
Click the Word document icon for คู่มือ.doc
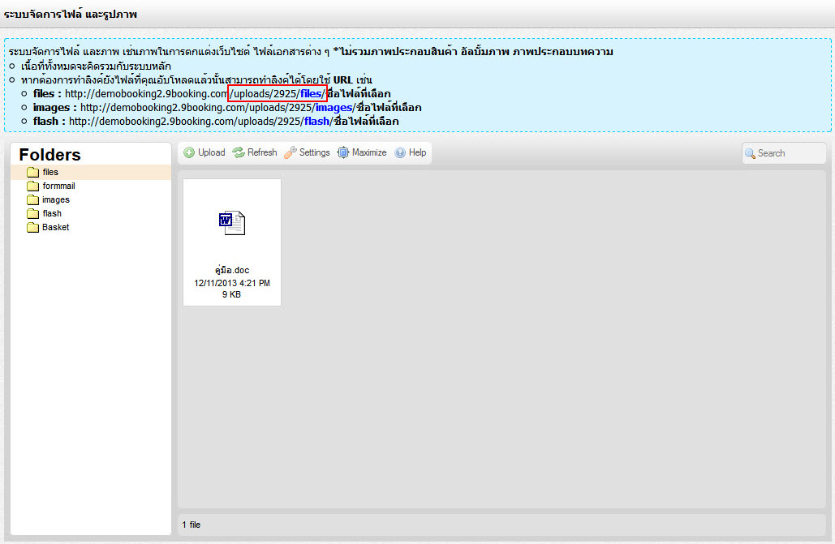click(232, 222)
